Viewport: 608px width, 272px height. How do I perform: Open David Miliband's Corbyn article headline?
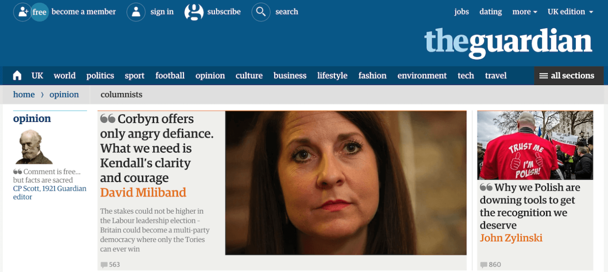(x=157, y=148)
